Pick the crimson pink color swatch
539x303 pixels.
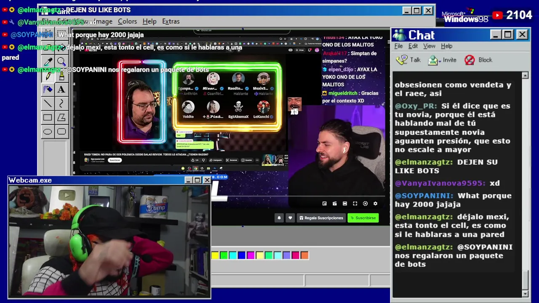click(296, 255)
